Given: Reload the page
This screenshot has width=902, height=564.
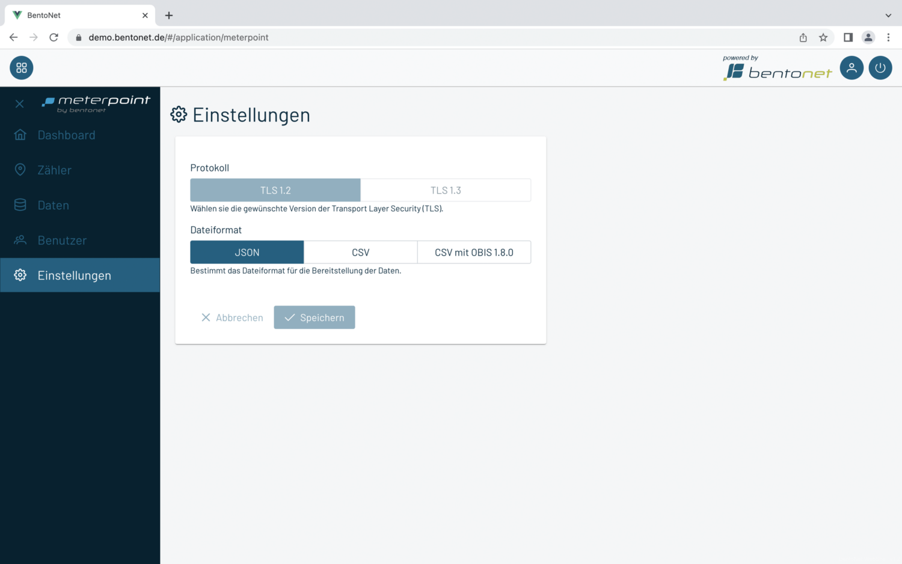Looking at the screenshot, I should click(x=54, y=37).
